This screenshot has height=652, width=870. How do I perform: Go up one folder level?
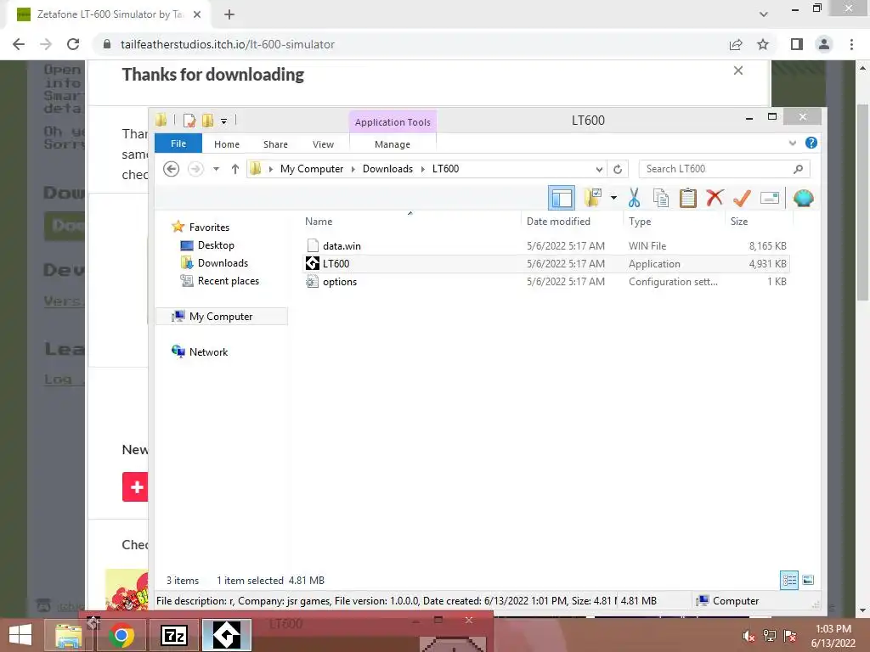pyautogui.click(x=235, y=169)
